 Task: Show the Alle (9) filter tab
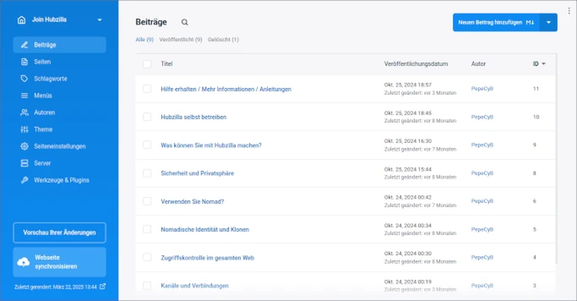(144, 40)
